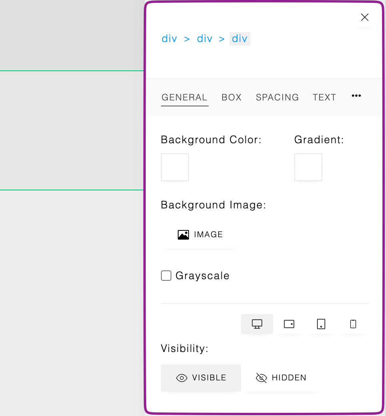Click the highlighted last div breadcrumb
This screenshot has height=416, width=386.
click(x=239, y=39)
